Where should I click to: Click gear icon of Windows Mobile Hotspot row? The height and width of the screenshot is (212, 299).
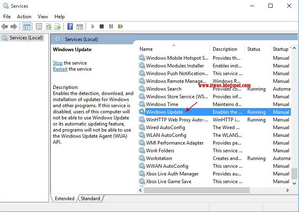click(x=142, y=58)
